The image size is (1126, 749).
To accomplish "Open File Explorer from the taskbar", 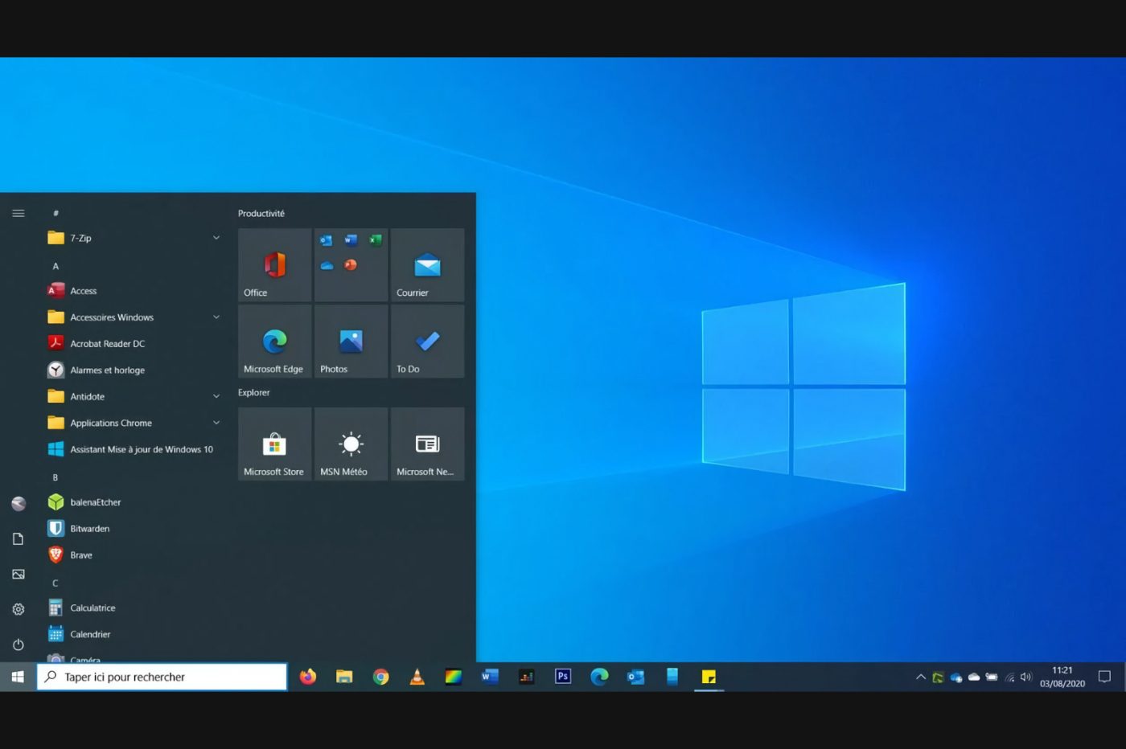I will point(344,677).
